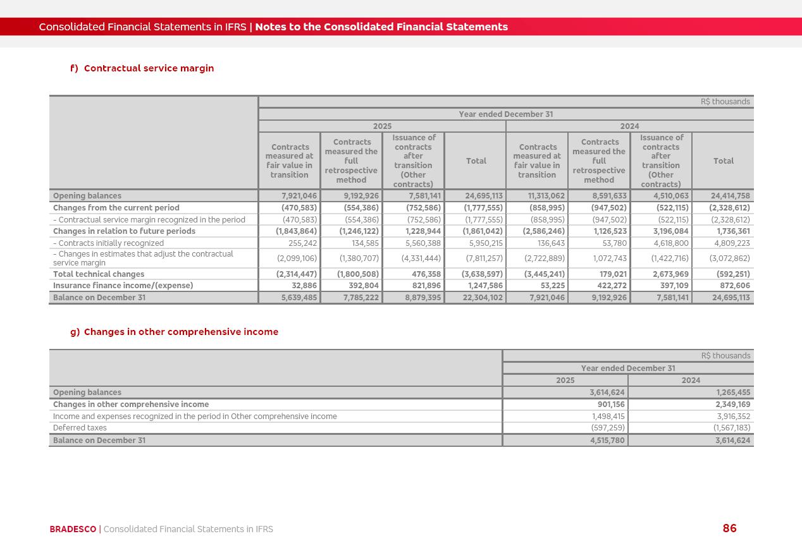
Task: Select the "Total technical changes" row label
Action: (x=99, y=274)
